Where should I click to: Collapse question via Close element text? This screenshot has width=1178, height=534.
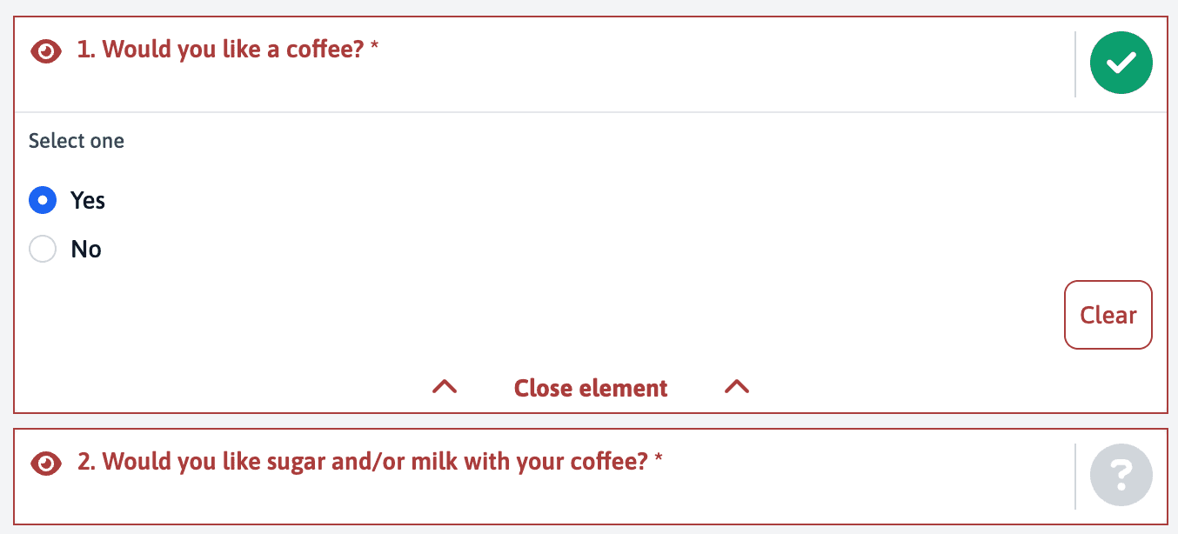[591, 388]
